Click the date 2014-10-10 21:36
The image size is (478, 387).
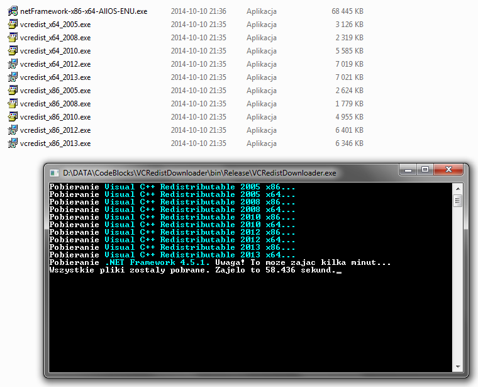click(199, 11)
